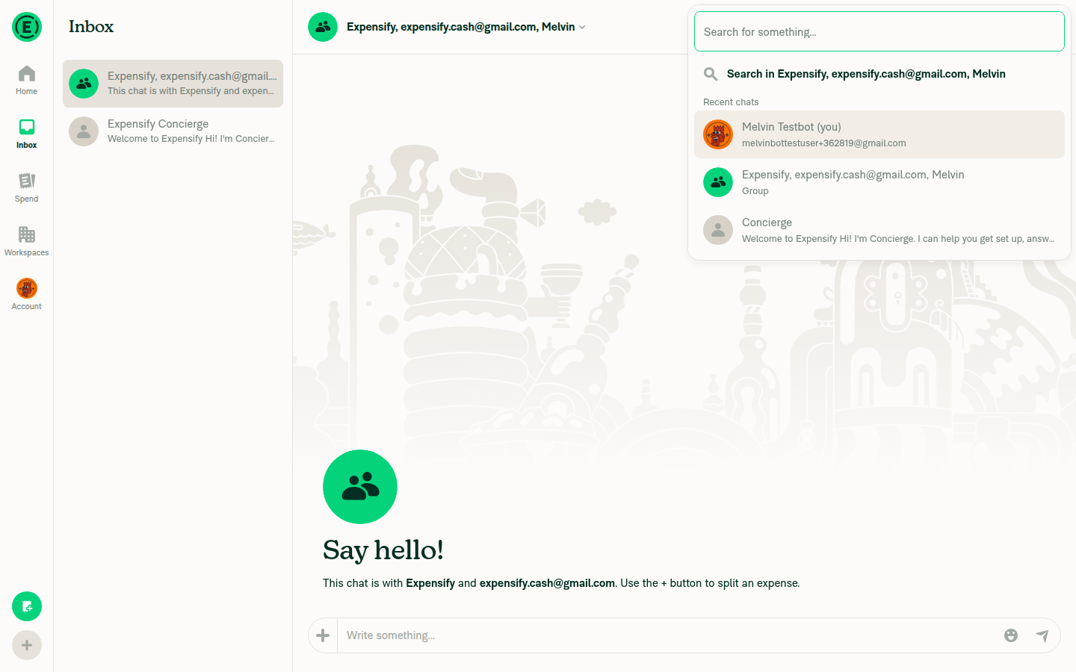Viewport: 1076px width, 672px height.
Task: Click the green create expense button
Action: pyautogui.click(x=27, y=606)
